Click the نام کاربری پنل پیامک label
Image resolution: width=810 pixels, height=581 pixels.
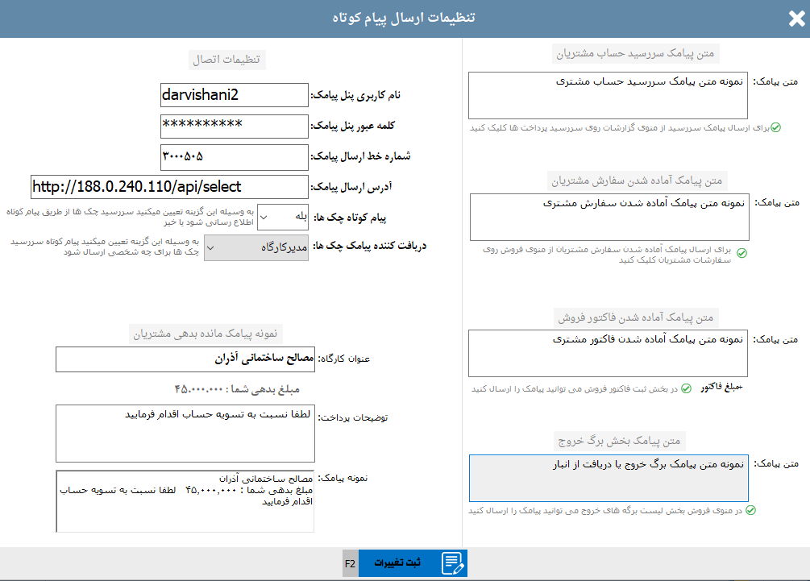click(355, 96)
